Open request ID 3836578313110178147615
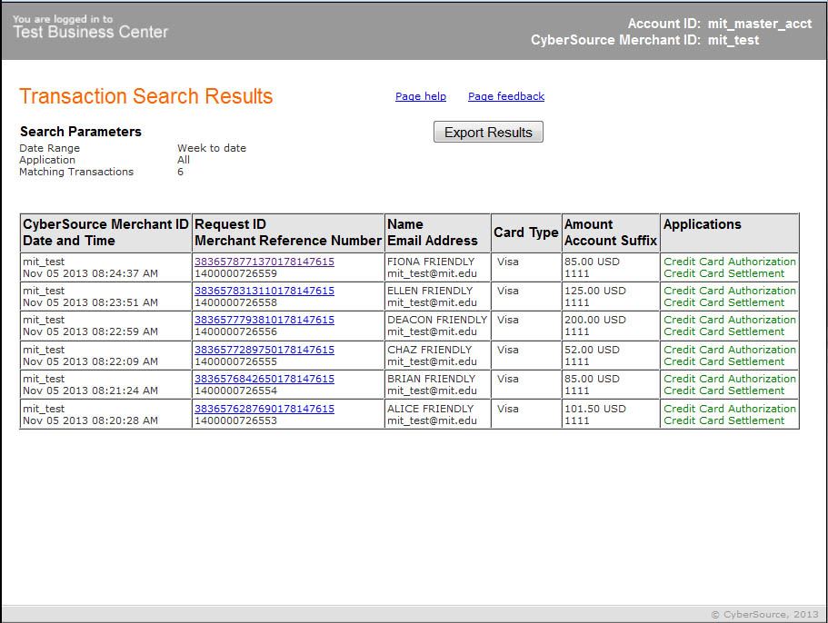The height and width of the screenshot is (623, 828). click(264, 291)
